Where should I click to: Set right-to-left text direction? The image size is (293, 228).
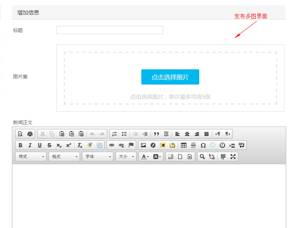click(x=228, y=134)
